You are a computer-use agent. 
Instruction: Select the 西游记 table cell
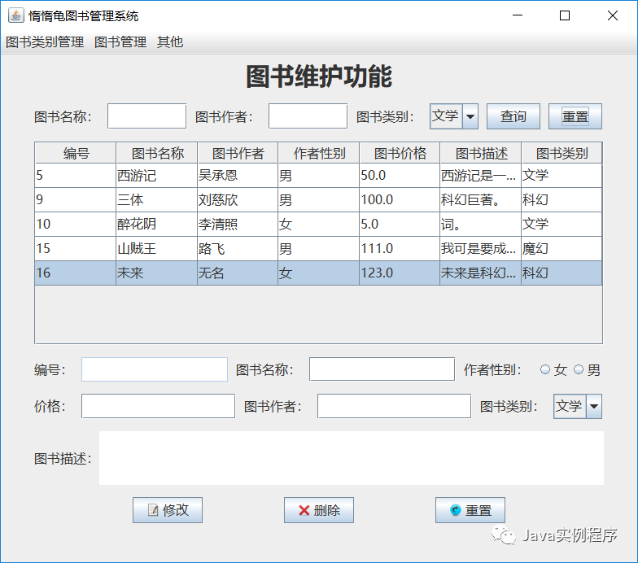point(156,176)
